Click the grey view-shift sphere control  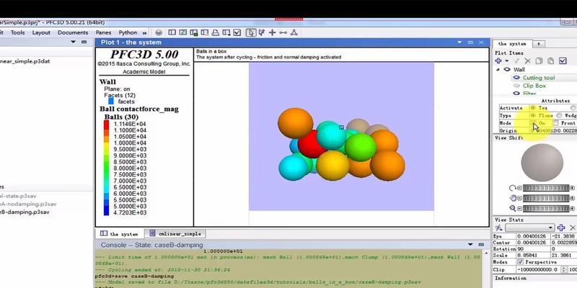click(542, 163)
